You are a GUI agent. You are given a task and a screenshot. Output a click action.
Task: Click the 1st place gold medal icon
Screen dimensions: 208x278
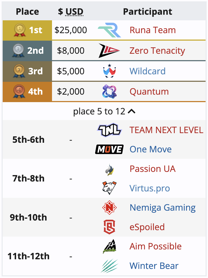click(x=20, y=30)
